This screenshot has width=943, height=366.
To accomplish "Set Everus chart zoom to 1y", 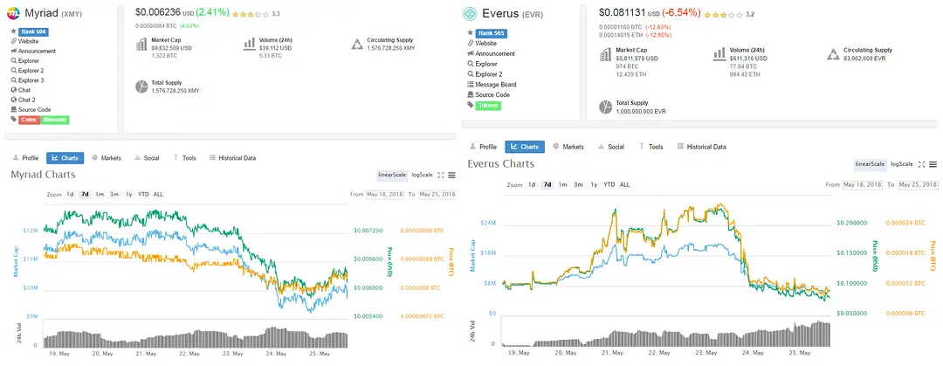I will [x=594, y=185].
